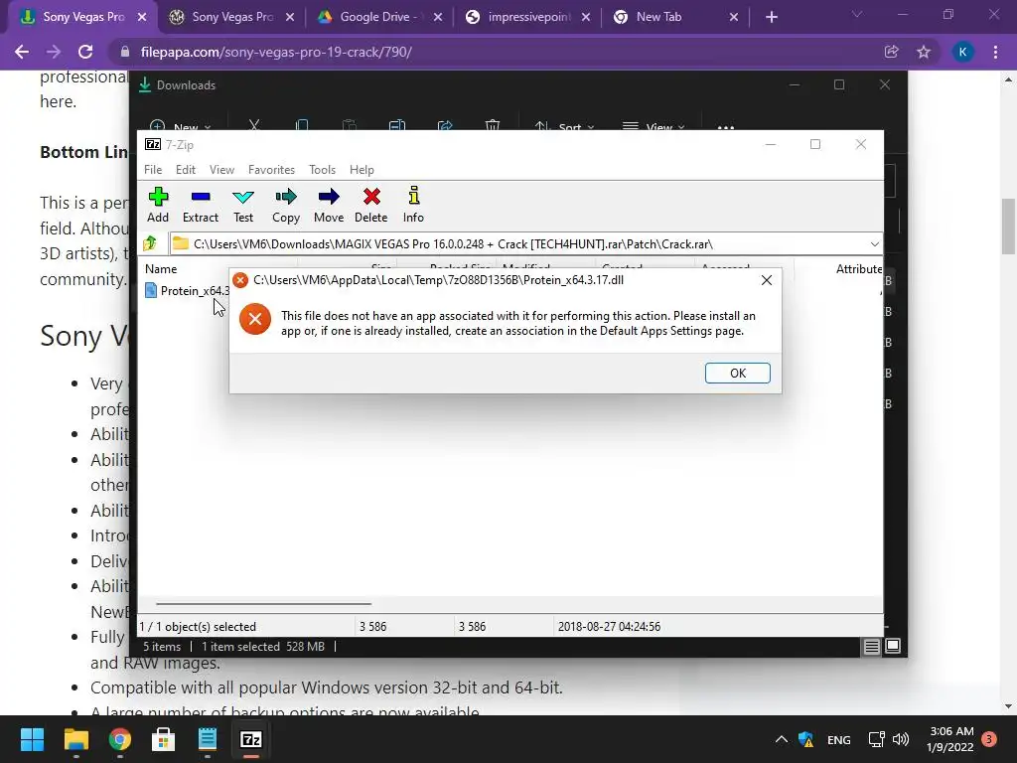Open the View menu in 7-Zip
Image resolution: width=1017 pixels, height=763 pixels.
point(221,169)
